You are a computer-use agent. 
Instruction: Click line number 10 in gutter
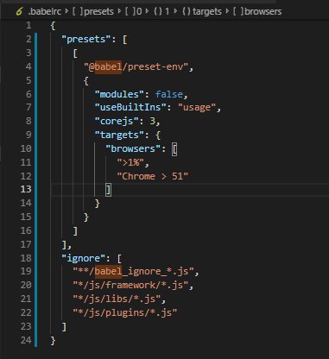click(26, 148)
